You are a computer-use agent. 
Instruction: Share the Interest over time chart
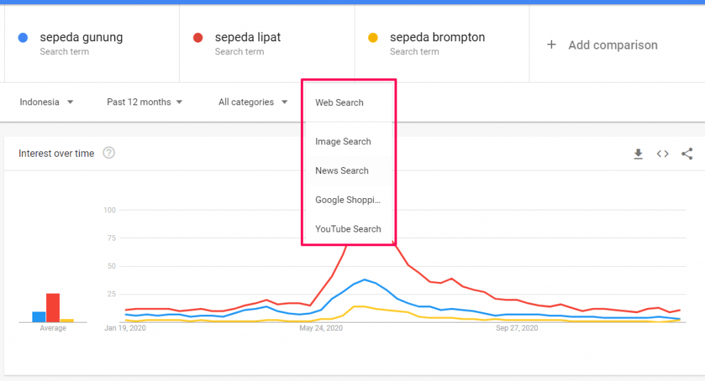point(686,154)
